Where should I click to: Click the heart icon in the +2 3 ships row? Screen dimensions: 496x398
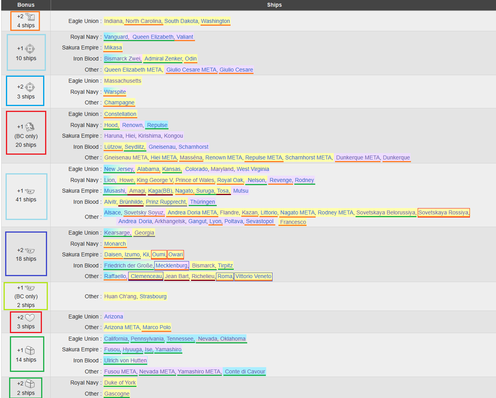click(x=30, y=317)
